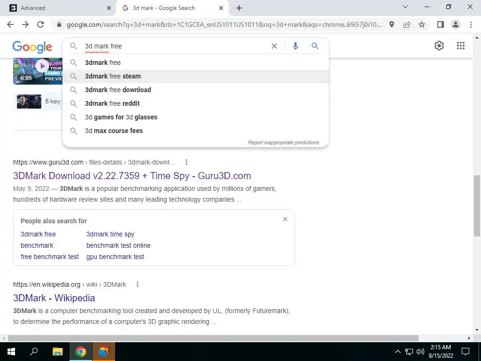Open the 3DMark - Wikipedia result

coord(54,298)
